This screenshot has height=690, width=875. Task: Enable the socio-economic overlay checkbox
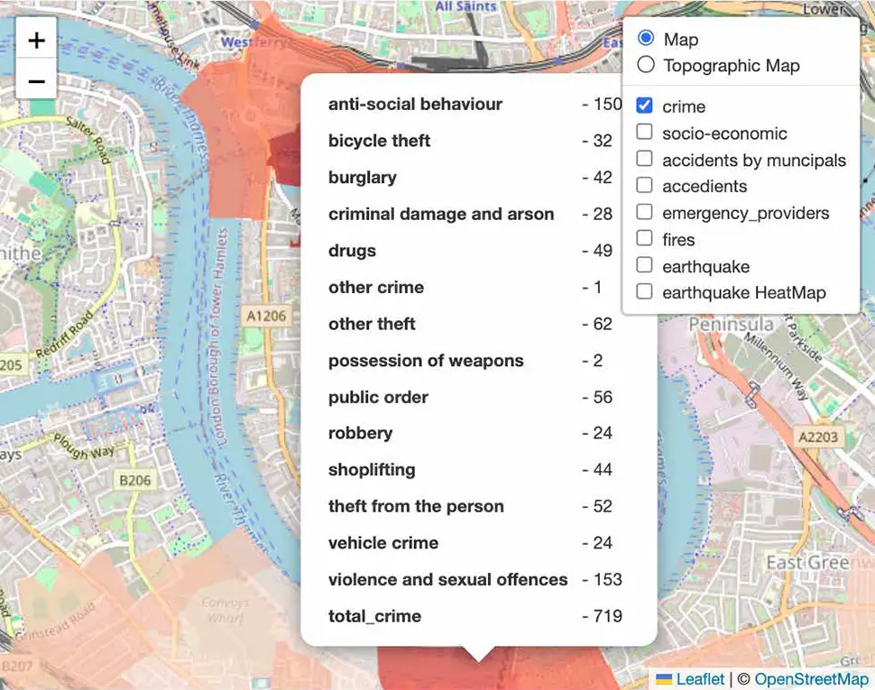644,132
